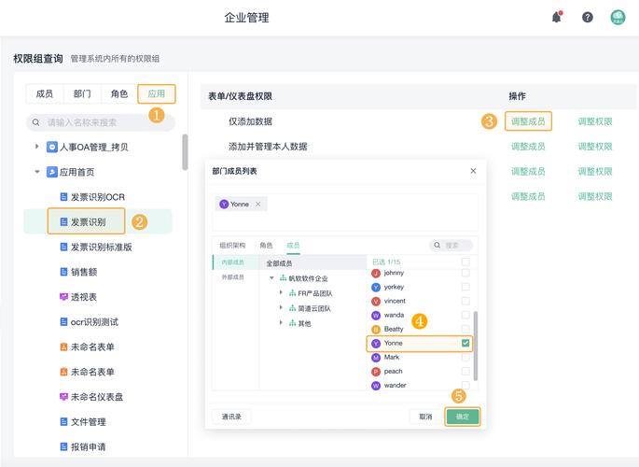The width and height of the screenshot is (639, 467).
Task: Click the 取消 button
Action: tap(425, 417)
